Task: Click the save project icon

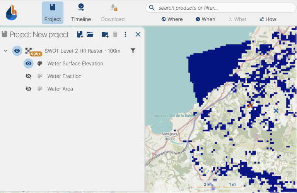Action: pyautogui.click(x=80, y=34)
